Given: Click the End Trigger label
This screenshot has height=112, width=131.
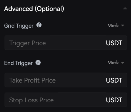Looking at the screenshot, I should (18, 63).
